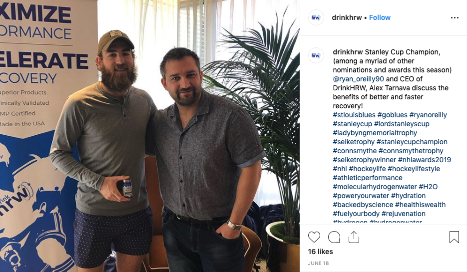Visit the @ryan_oreilly90 mention
This screenshot has width=467, height=272.
click(x=358, y=79)
